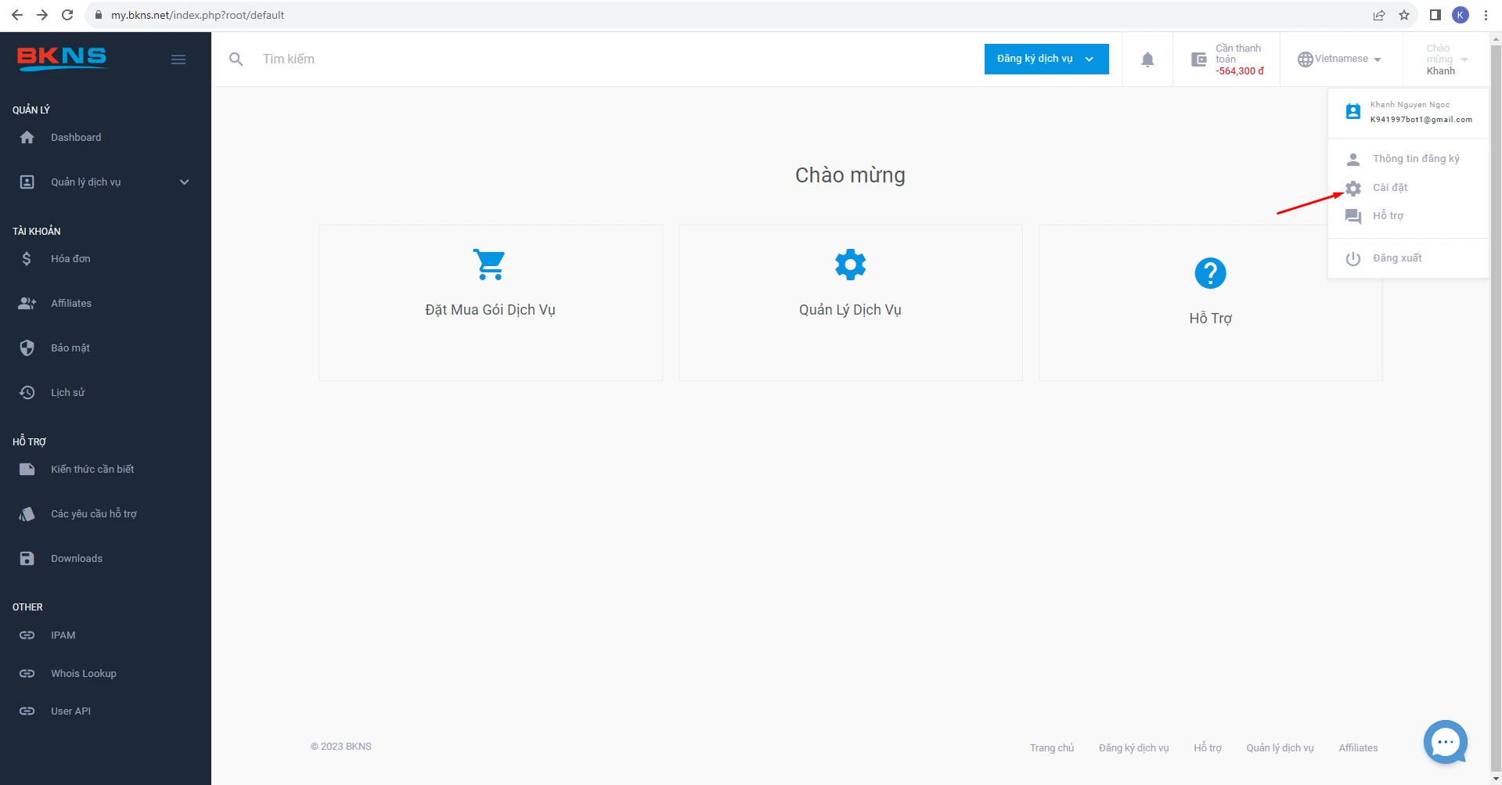Click the blue question mark support icon
The width and height of the screenshot is (1502, 785).
(1210, 273)
